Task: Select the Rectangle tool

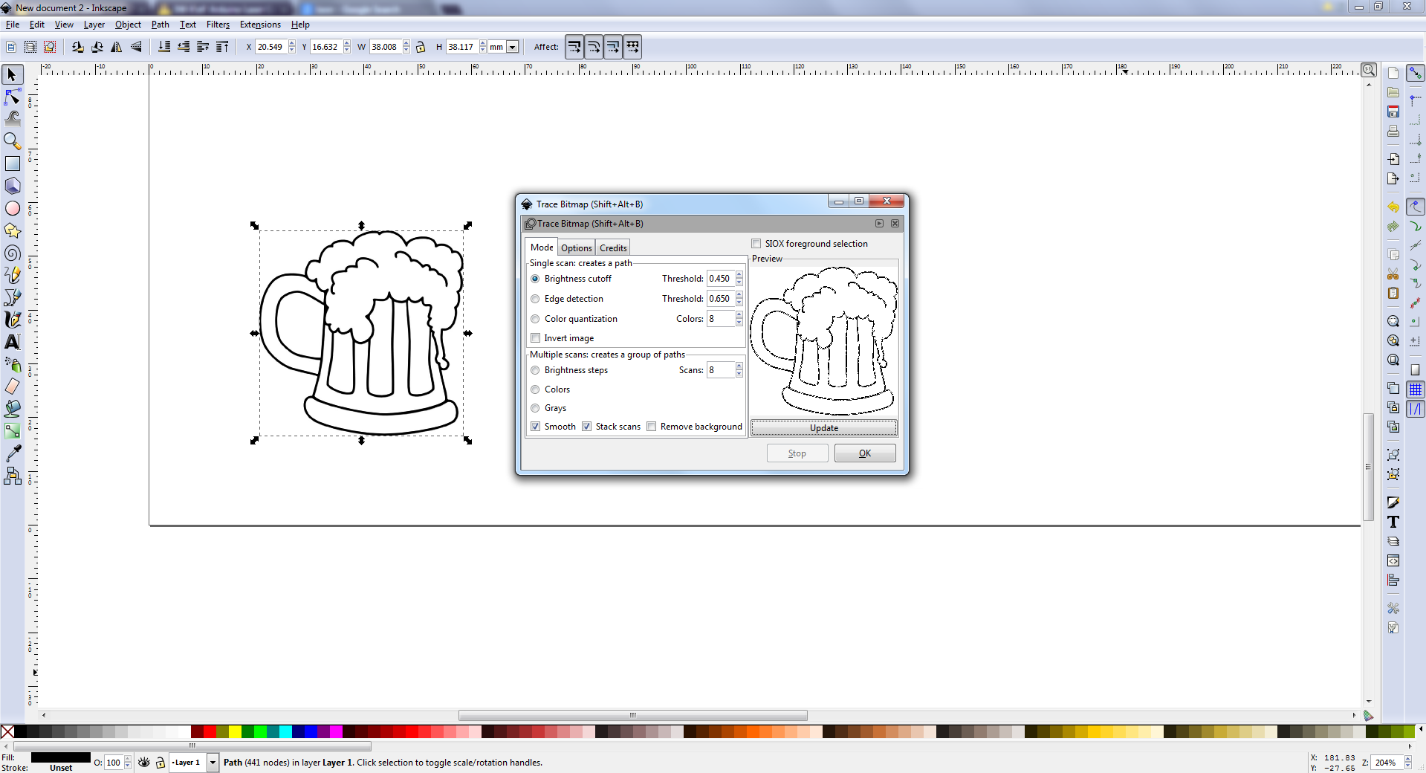Action: 13,164
